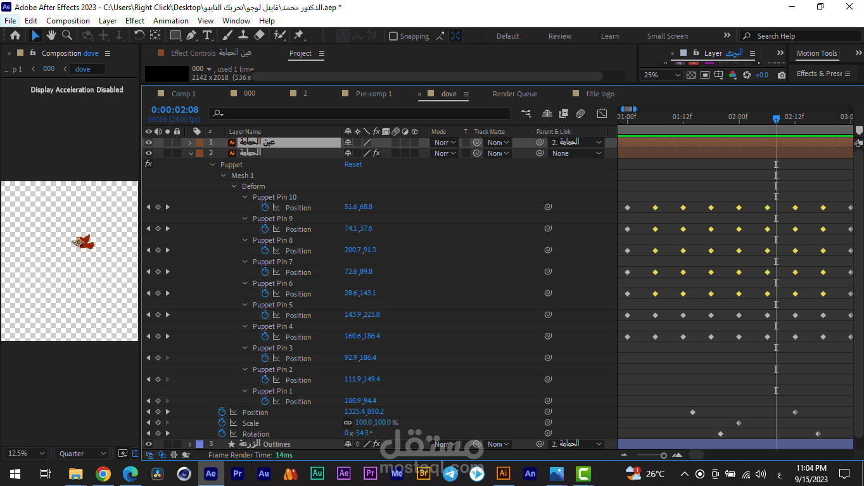Toggle the Puppet effect fx switch

point(149,164)
